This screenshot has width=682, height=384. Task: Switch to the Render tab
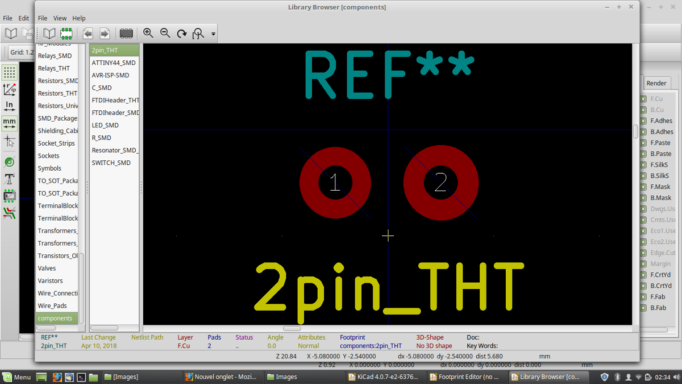[656, 83]
